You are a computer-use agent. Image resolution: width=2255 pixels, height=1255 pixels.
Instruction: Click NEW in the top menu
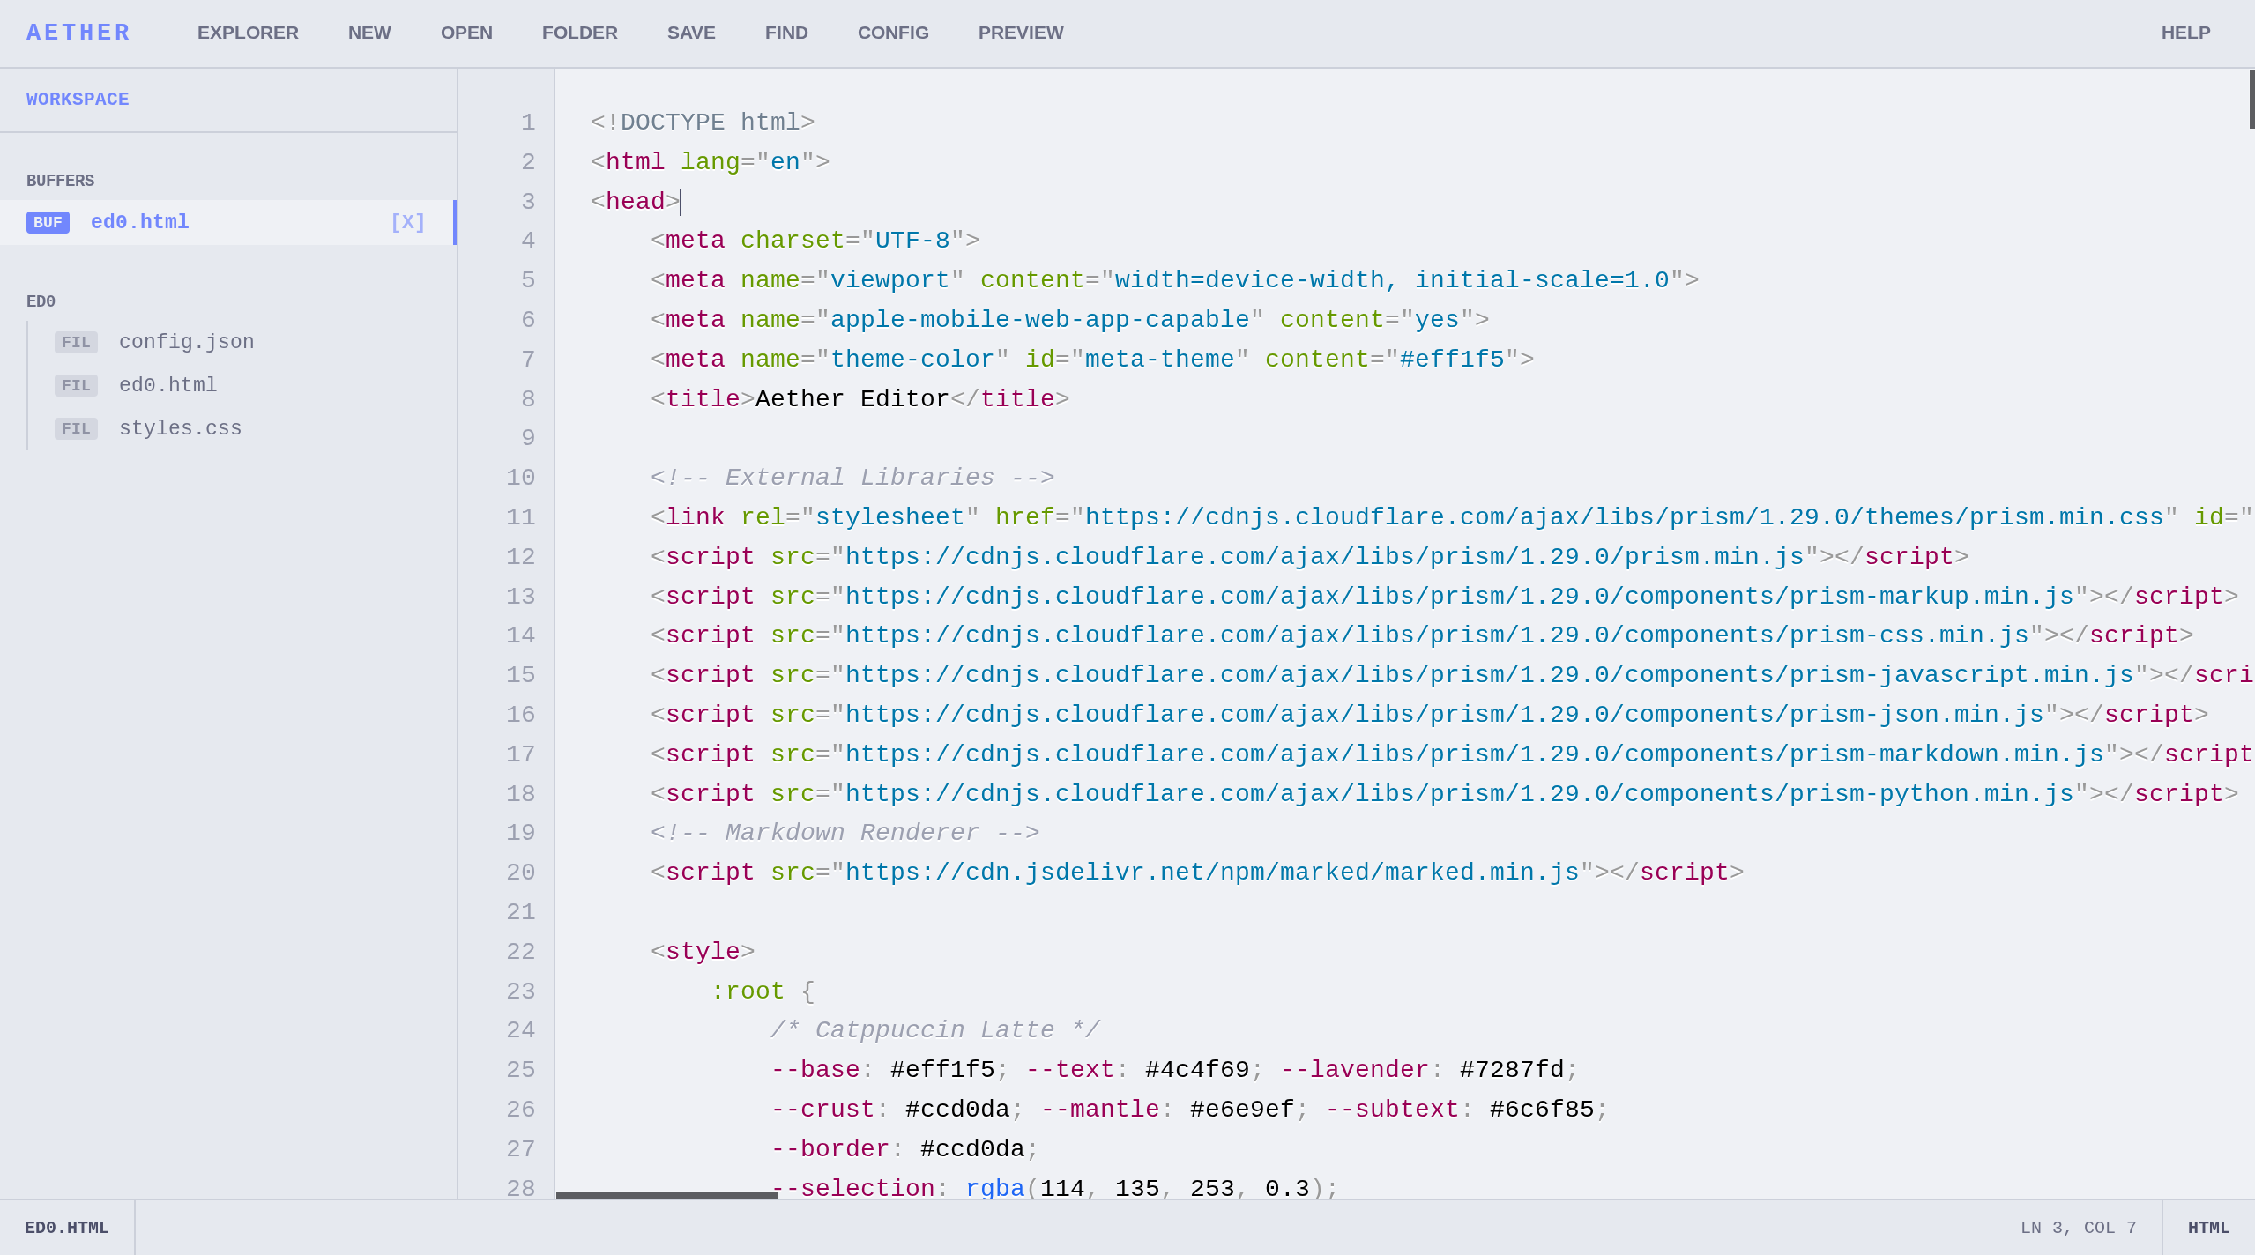368,33
